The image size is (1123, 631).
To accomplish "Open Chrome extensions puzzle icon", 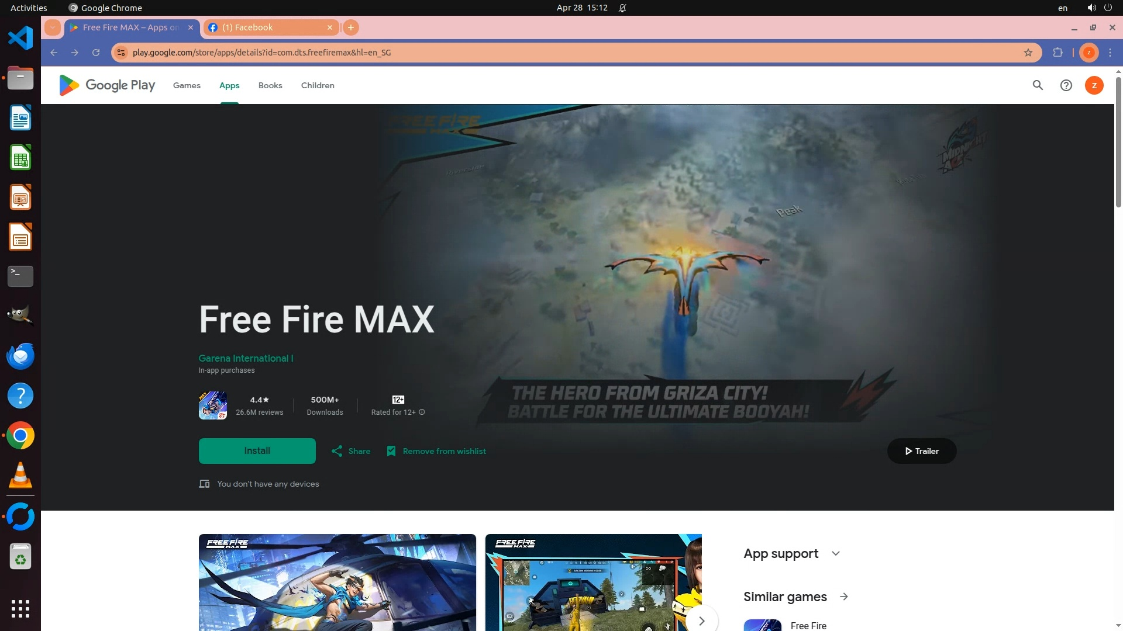I will pyautogui.click(x=1057, y=53).
